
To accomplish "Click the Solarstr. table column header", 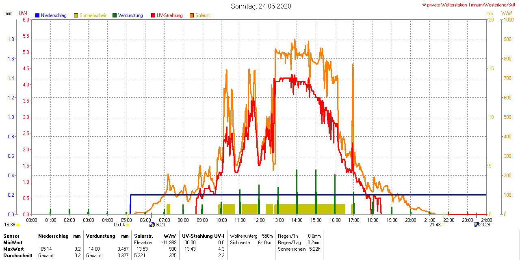I will tap(143, 236).
